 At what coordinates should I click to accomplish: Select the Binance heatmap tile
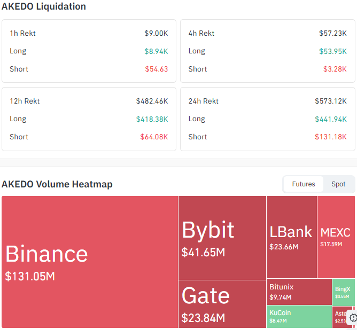90,262
